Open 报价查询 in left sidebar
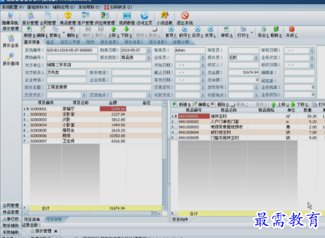325x238 pixels. pyautogui.click(x=11, y=59)
